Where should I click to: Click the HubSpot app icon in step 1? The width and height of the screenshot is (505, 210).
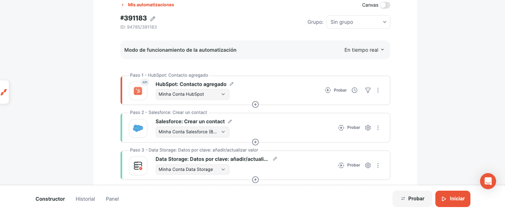coord(138,90)
